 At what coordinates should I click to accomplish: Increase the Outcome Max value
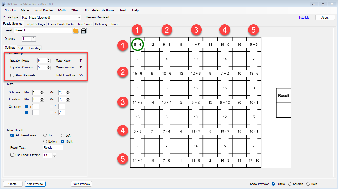coord(68,91)
